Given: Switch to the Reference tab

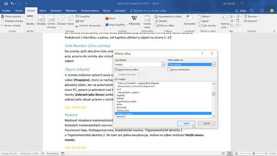Looking at the screenshot, I should pos(71,11).
